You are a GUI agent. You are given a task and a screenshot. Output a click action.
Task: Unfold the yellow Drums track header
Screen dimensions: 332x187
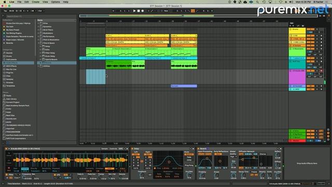pyautogui.click(x=290, y=29)
